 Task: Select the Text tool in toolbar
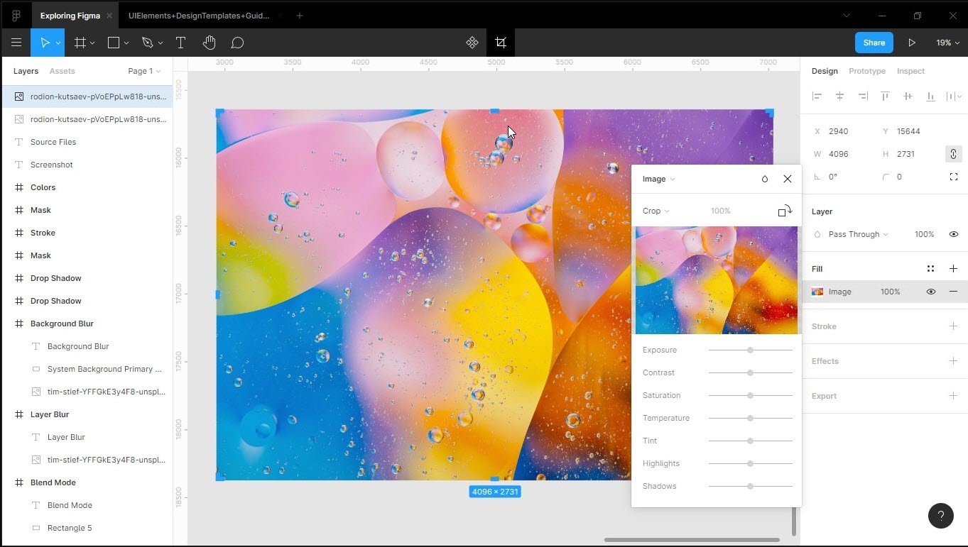(180, 43)
